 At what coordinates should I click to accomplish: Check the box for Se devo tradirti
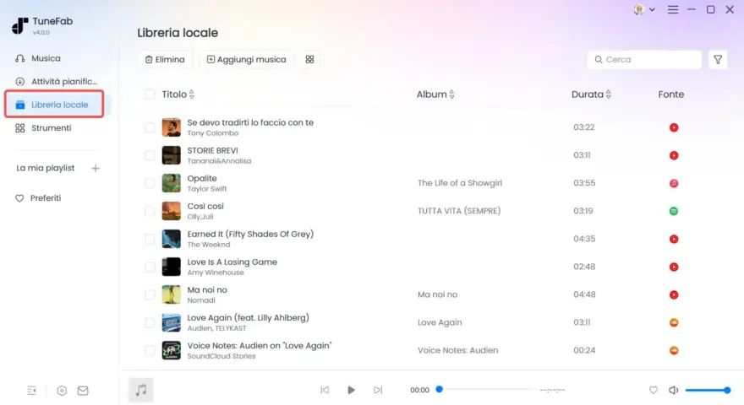(x=150, y=127)
